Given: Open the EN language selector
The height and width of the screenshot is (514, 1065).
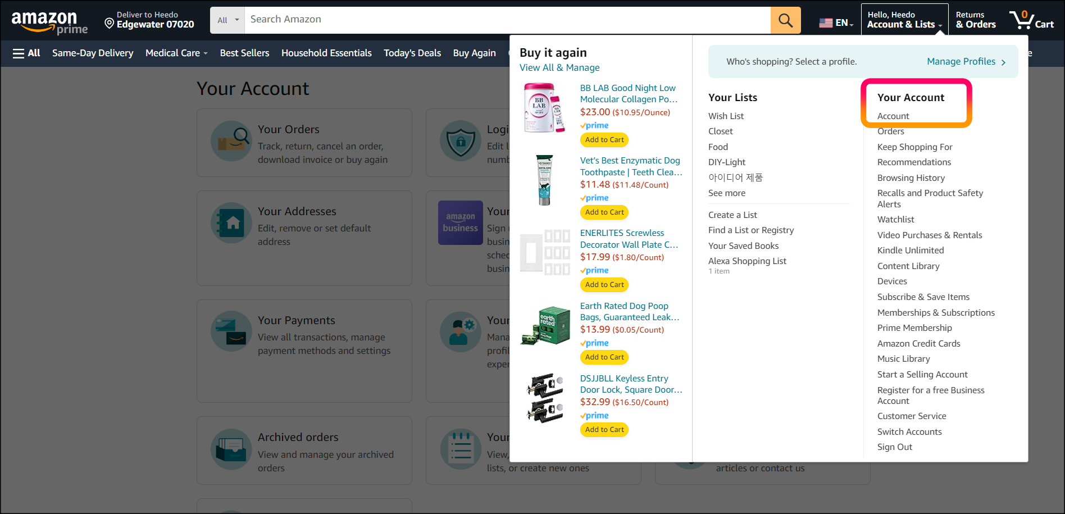Looking at the screenshot, I should (x=836, y=22).
